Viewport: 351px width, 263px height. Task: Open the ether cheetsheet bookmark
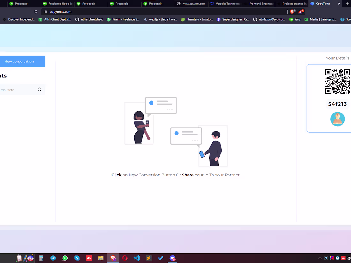tap(89, 19)
